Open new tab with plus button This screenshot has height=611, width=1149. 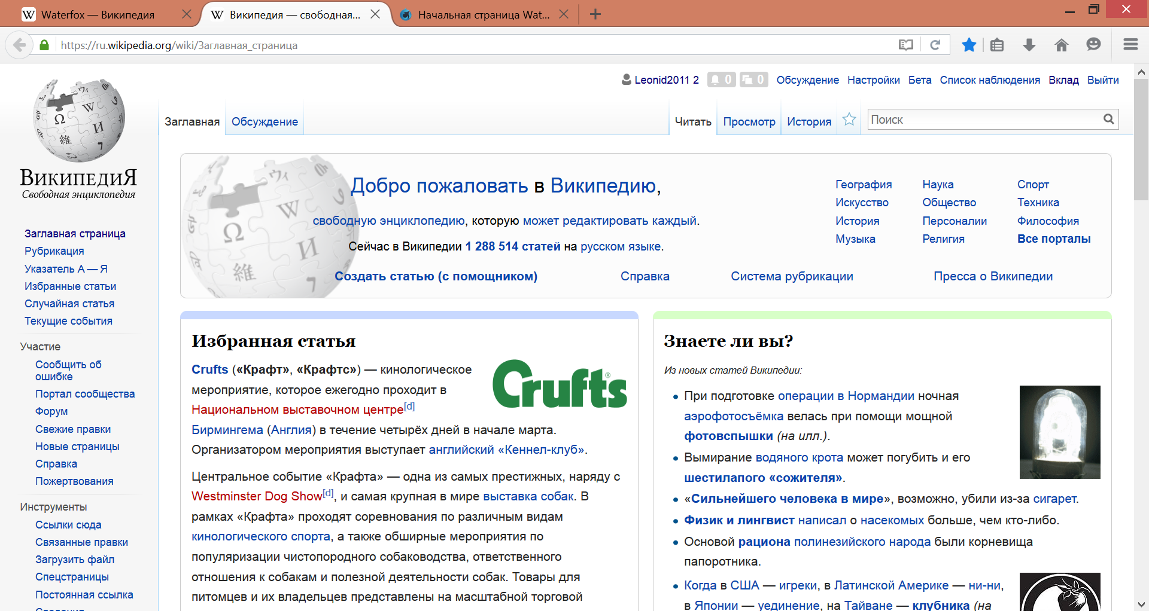click(x=595, y=14)
